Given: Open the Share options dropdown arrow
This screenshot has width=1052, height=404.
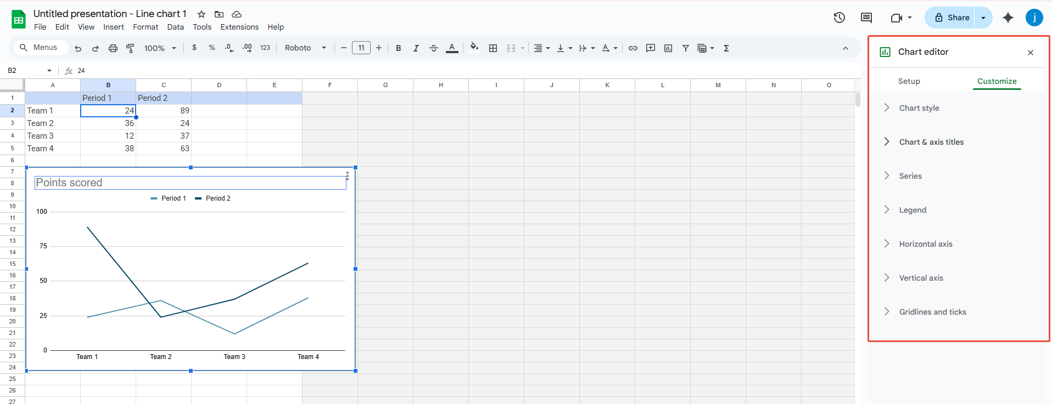Looking at the screenshot, I should point(983,18).
